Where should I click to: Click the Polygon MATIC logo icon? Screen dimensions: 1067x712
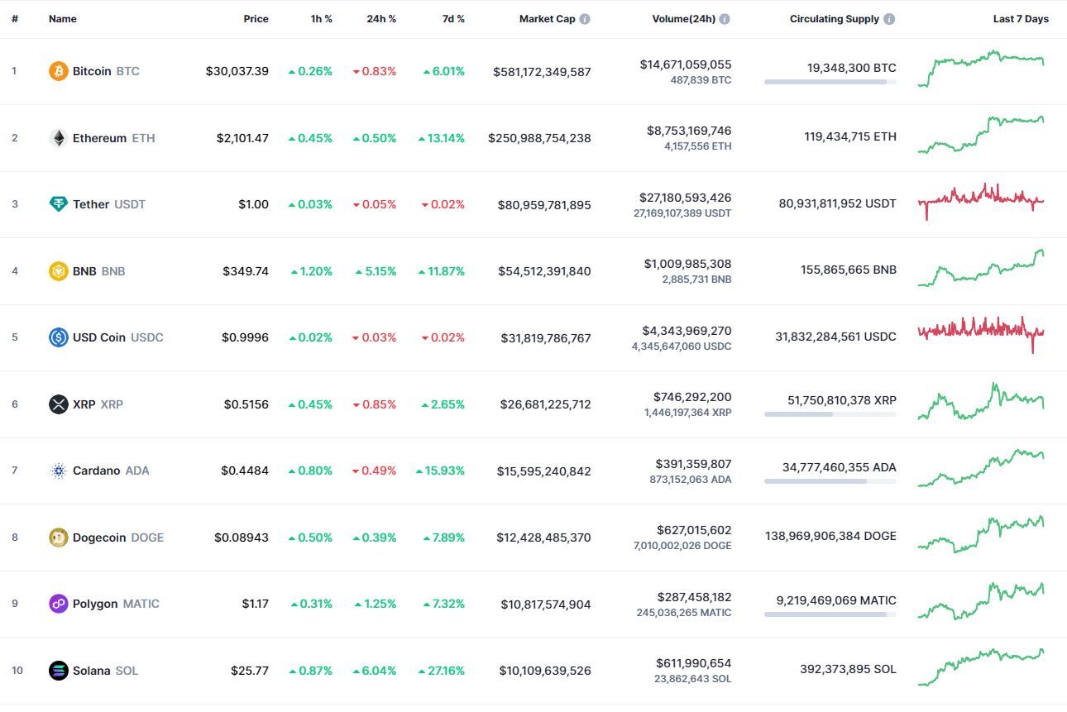(58, 604)
